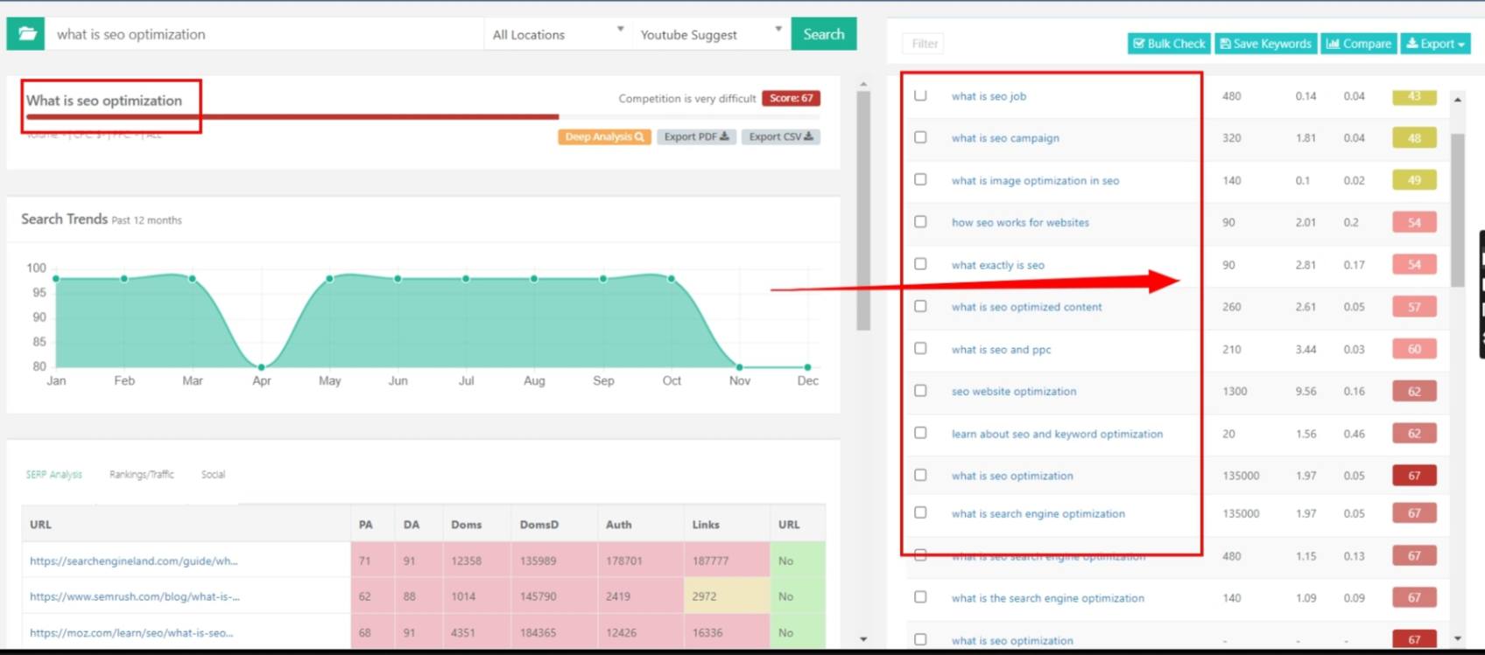Click volume 1300 for seo website optimization
Screen dimensions: 1485x655
pos(1235,391)
